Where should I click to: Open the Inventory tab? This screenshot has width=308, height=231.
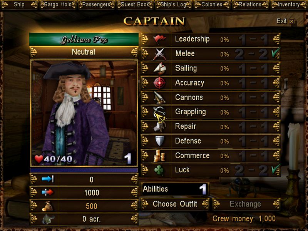coord(289,5)
